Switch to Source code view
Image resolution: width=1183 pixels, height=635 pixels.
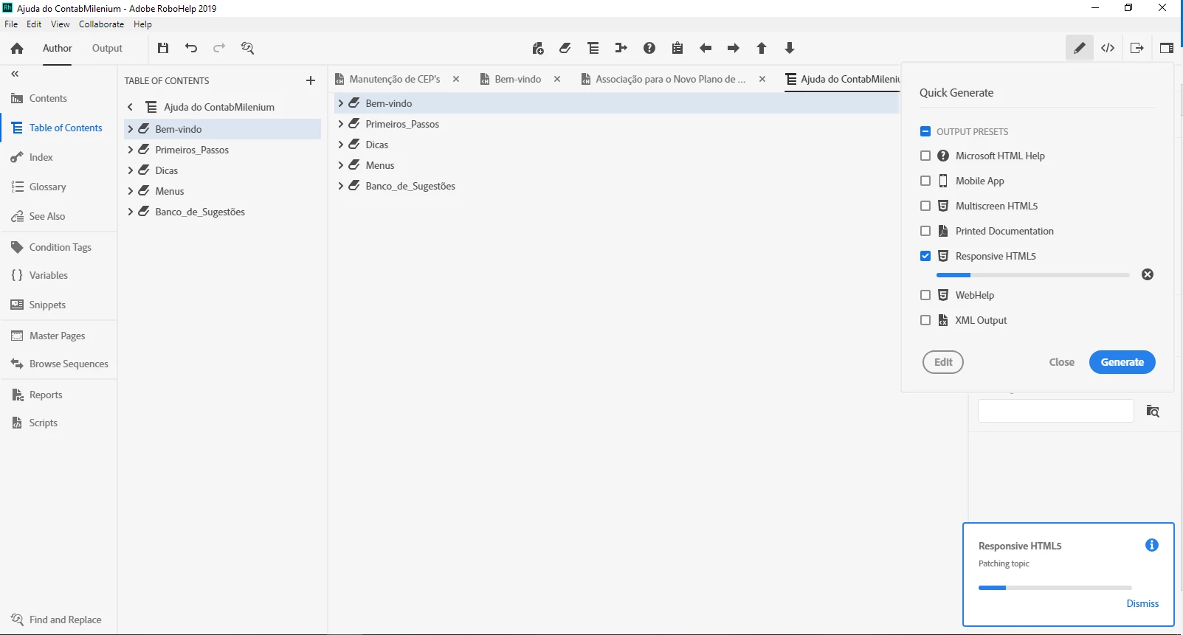(1108, 48)
